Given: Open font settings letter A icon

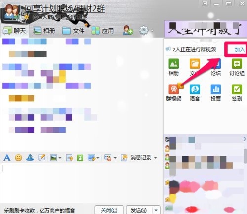Looking at the screenshot, I should click(x=7, y=158).
